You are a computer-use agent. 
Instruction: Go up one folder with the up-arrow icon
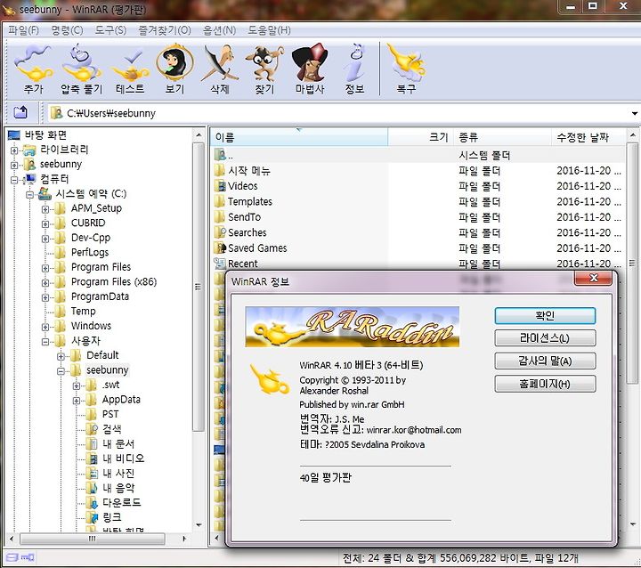point(20,112)
